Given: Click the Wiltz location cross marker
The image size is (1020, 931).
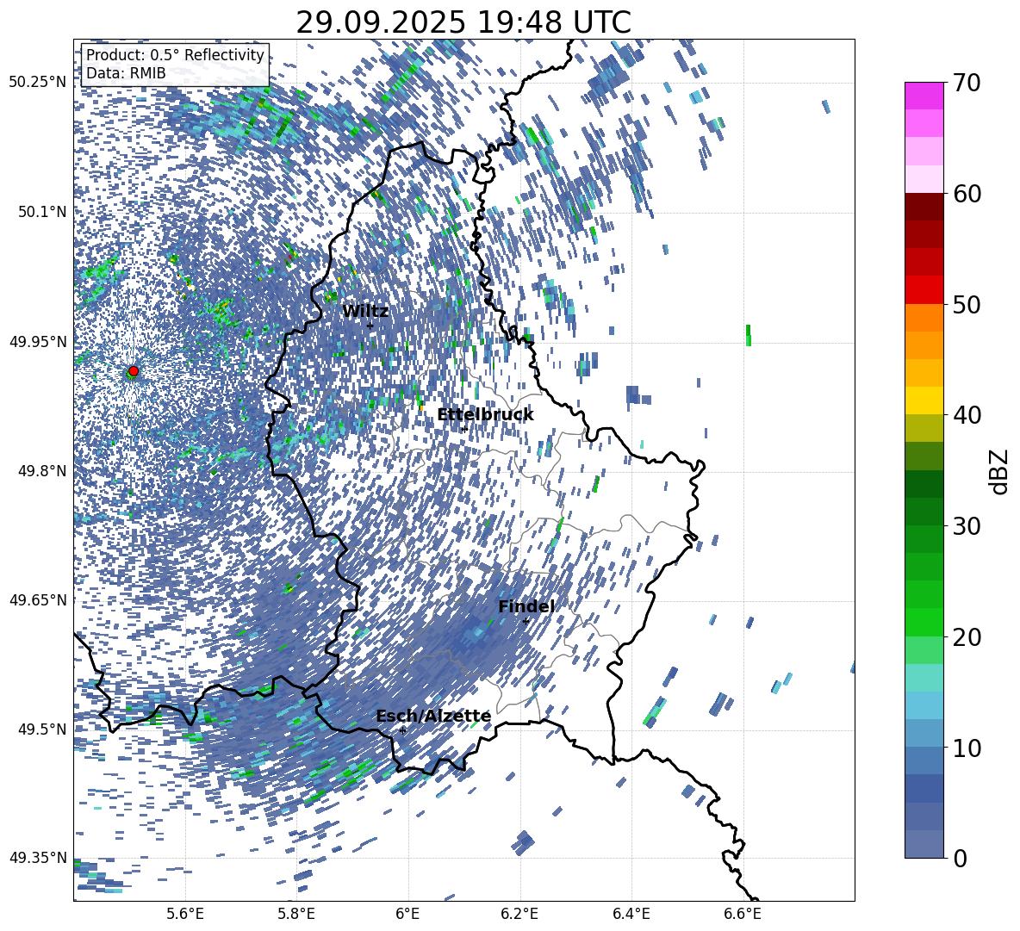Looking at the screenshot, I should [x=370, y=326].
